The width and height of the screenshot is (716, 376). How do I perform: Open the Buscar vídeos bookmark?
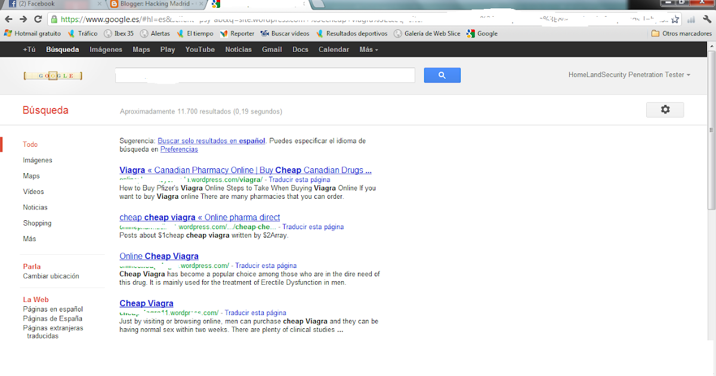point(285,33)
